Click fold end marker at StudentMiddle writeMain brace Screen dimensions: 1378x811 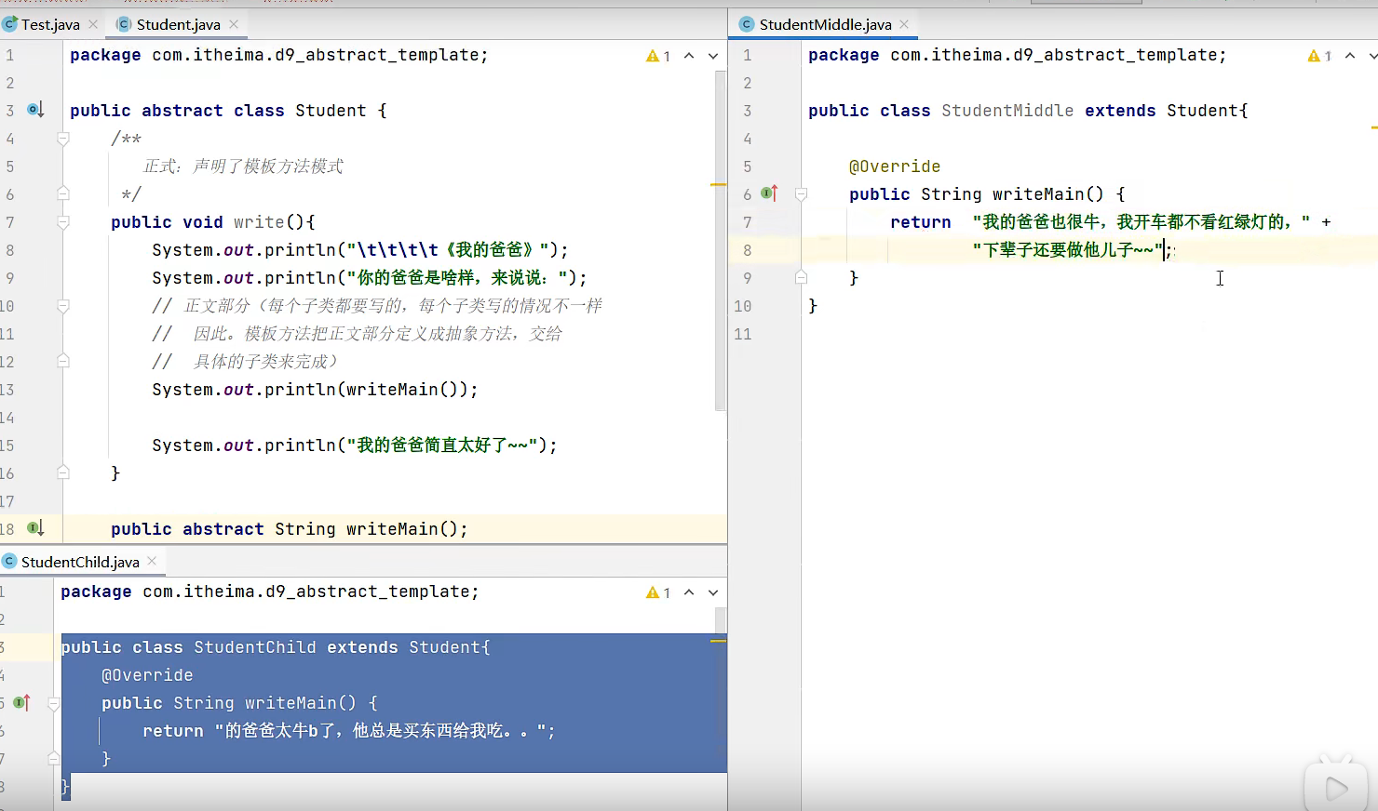click(x=801, y=277)
